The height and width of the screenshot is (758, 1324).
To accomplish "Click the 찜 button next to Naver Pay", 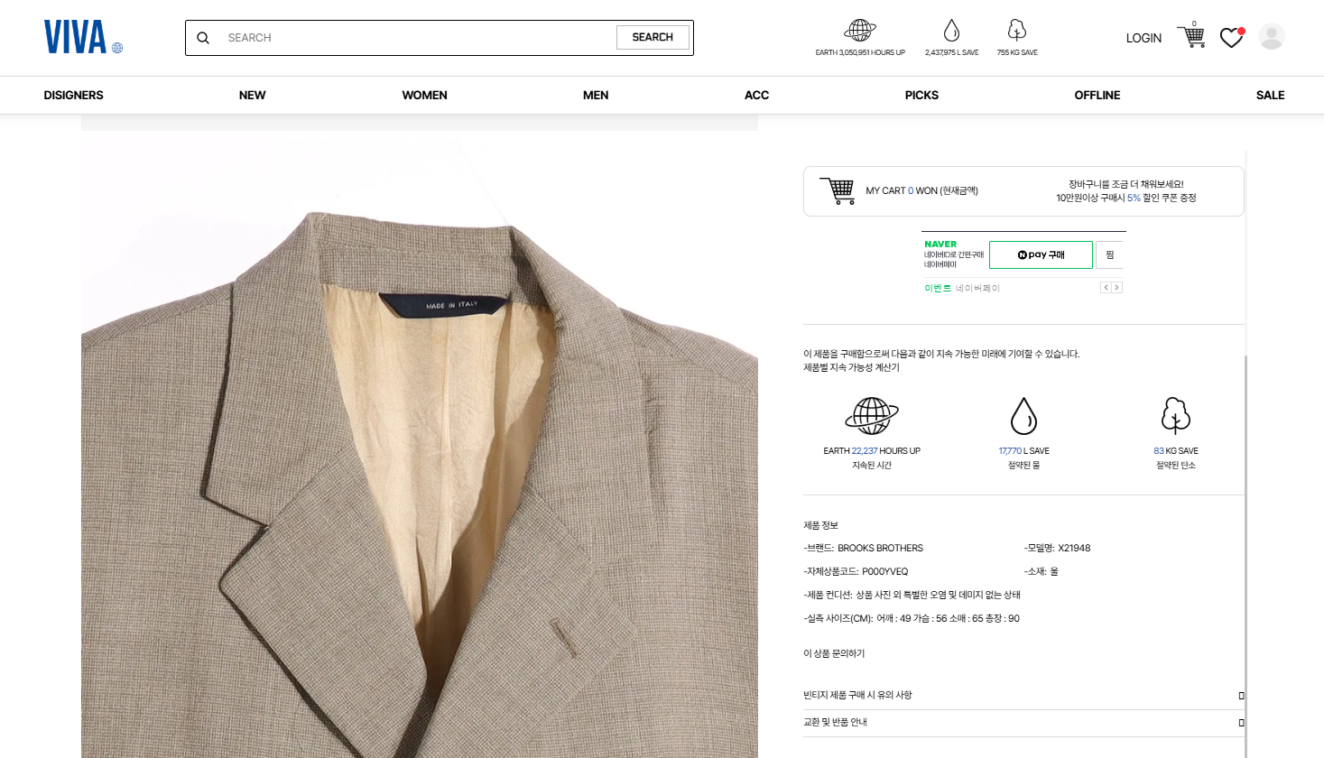I will (1109, 254).
